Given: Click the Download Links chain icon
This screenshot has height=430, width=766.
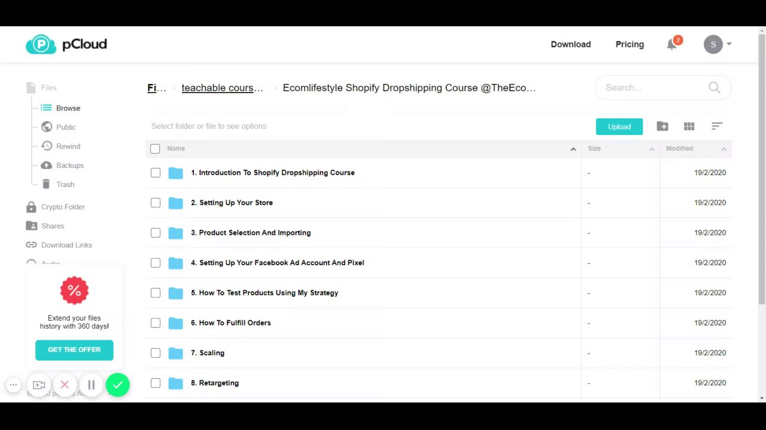Looking at the screenshot, I should click(x=31, y=245).
